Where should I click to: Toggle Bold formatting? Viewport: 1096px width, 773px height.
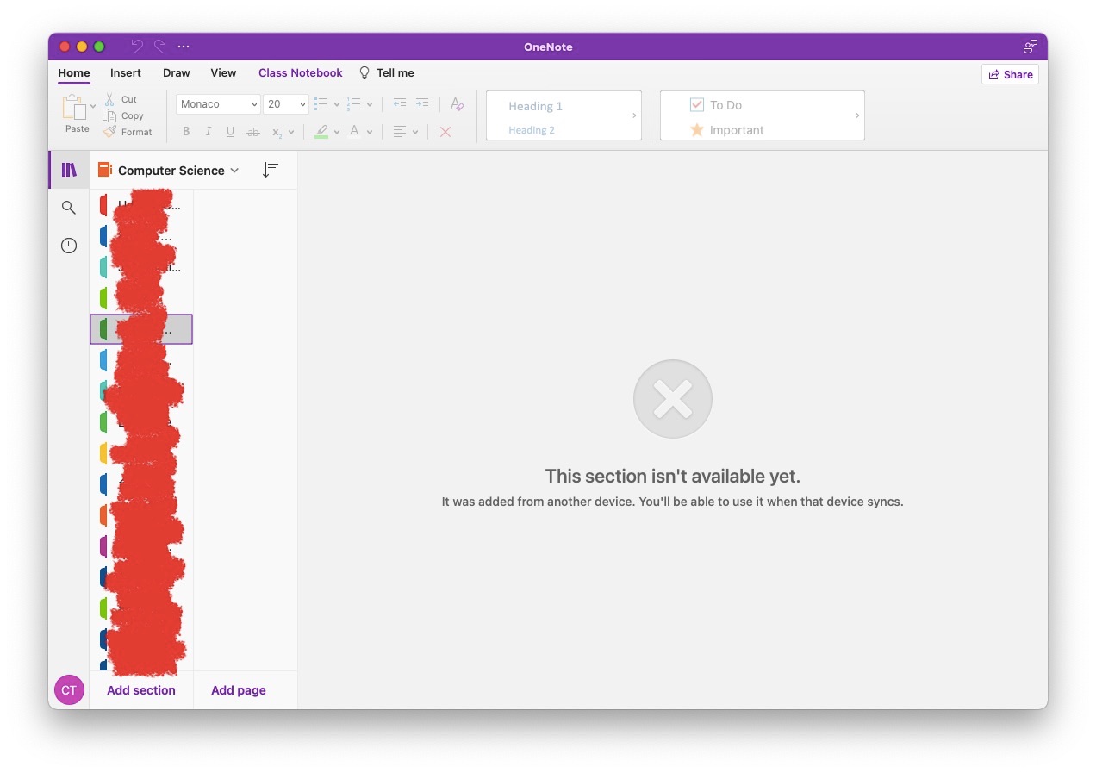pos(186,132)
